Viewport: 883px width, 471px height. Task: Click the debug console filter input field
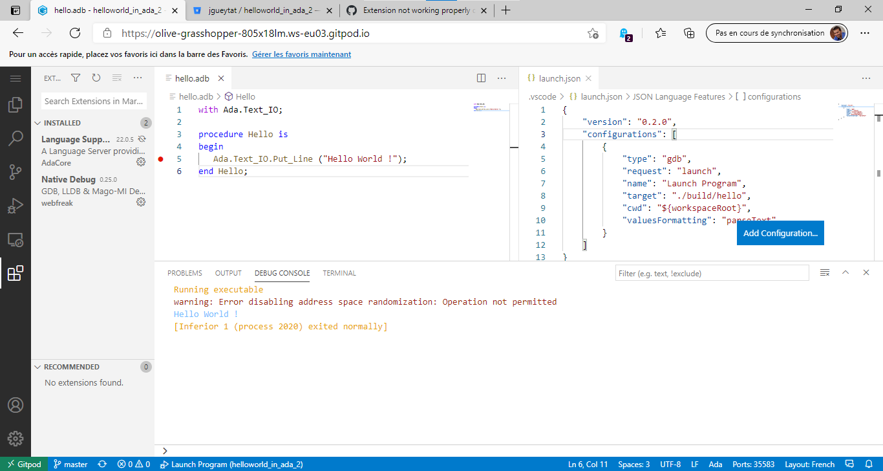point(711,272)
